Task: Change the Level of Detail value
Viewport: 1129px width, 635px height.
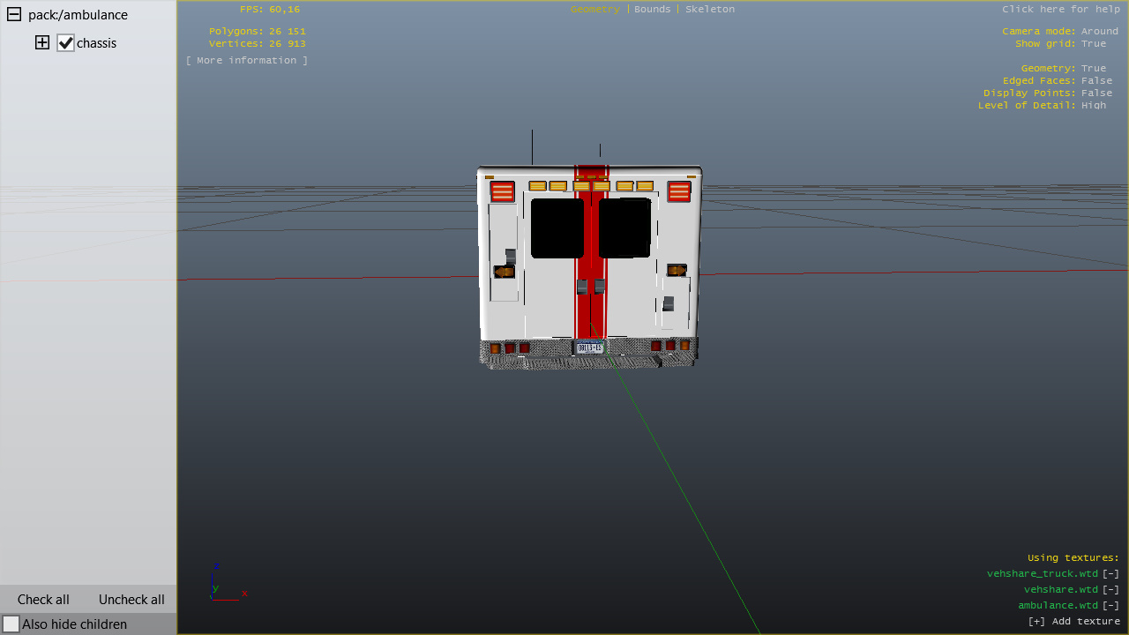Action: pyautogui.click(x=1093, y=106)
